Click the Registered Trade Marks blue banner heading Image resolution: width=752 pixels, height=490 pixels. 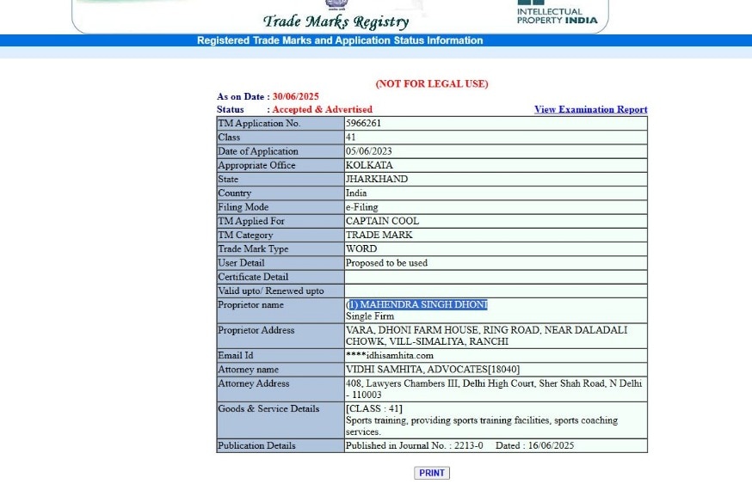point(340,40)
